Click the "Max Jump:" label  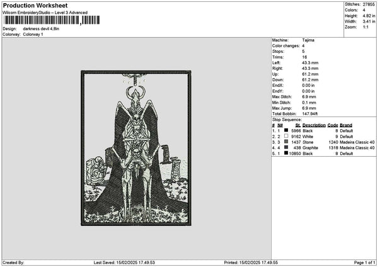click(282, 108)
